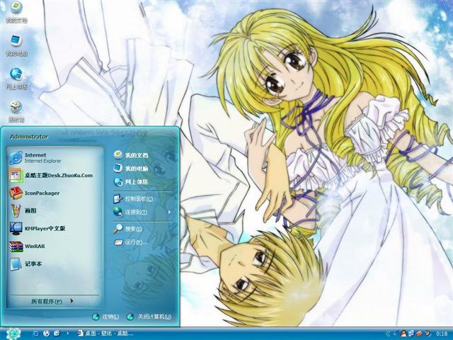Viewport: 453px width, 340px height.
Task: Open 我的文档 desktop icon
Action: tap(16, 11)
